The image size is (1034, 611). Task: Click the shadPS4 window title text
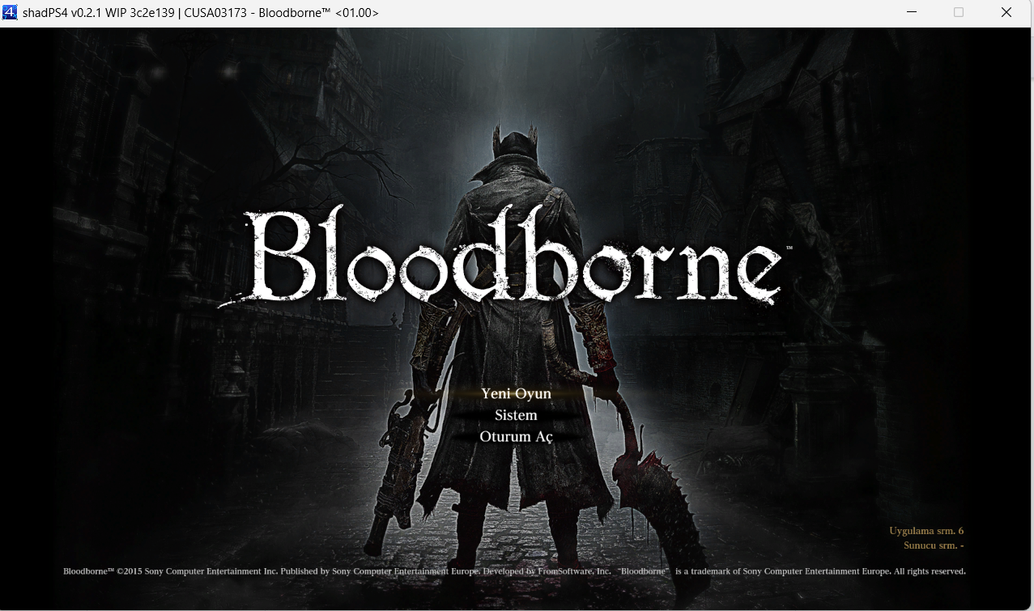coord(201,13)
